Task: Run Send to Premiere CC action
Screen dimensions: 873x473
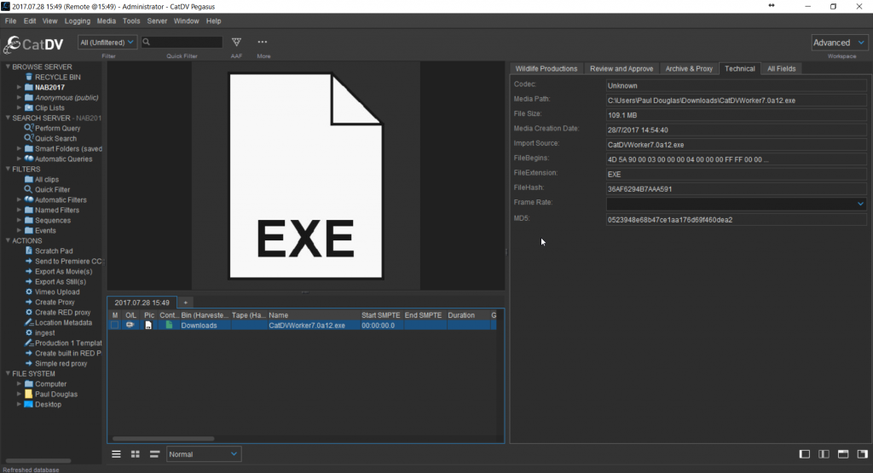Action: (68, 262)
